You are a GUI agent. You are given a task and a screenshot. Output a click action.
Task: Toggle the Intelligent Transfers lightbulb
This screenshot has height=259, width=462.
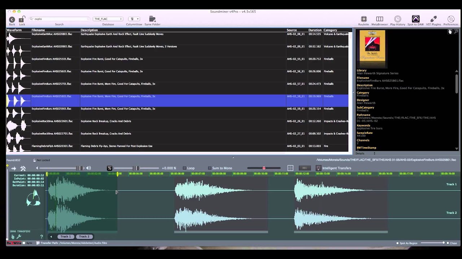pos(318,168)
